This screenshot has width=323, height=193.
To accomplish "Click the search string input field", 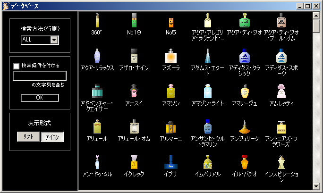I will pyautogui.click(x=40, y=76).
